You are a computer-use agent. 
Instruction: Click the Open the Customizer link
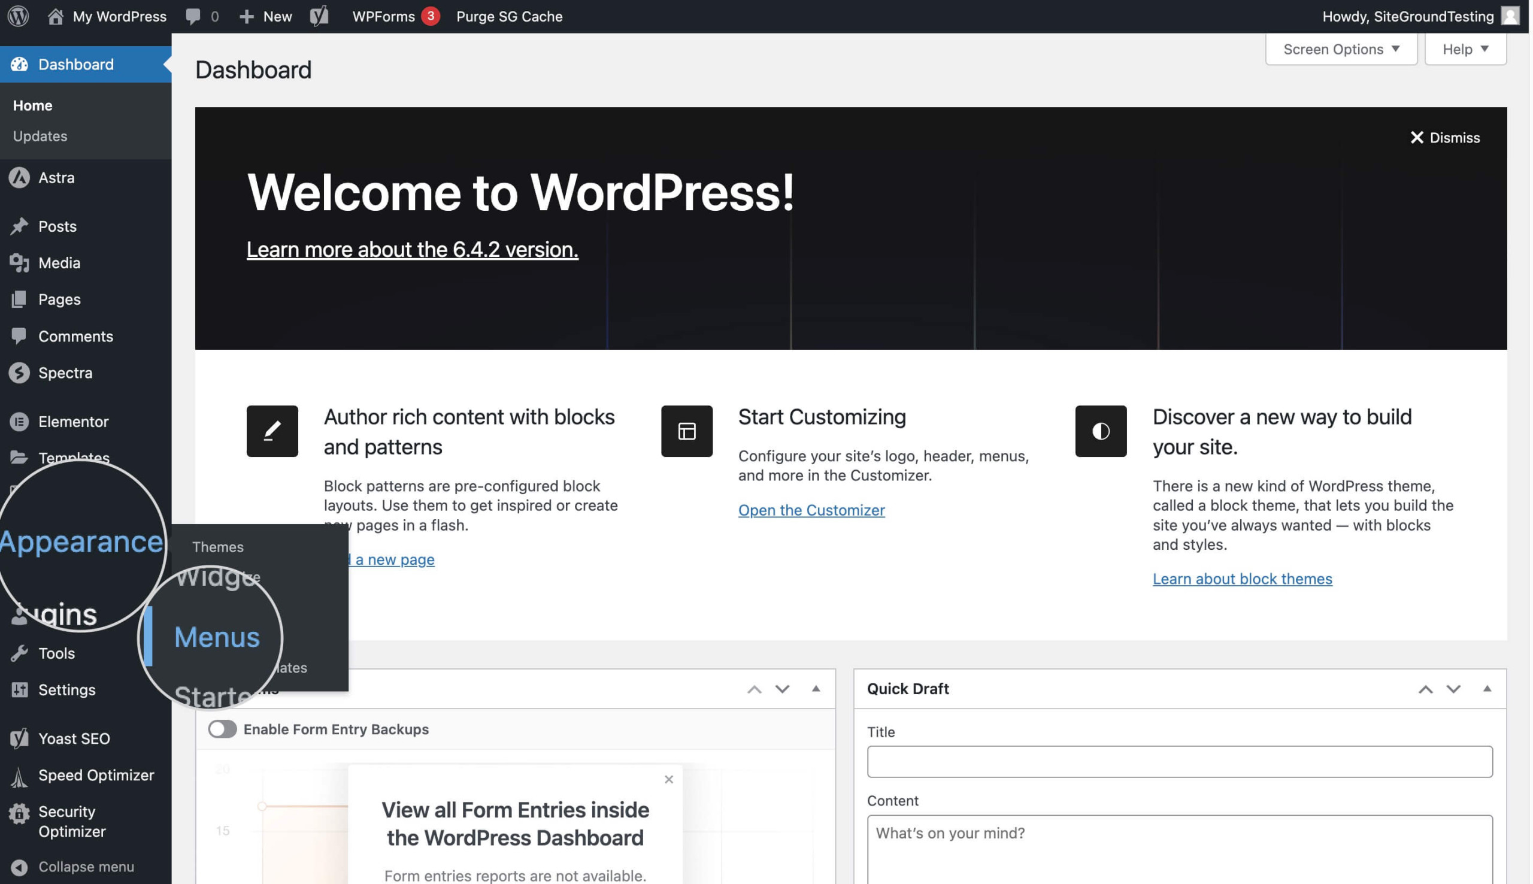pyautogui.click(x=811, y=510)
